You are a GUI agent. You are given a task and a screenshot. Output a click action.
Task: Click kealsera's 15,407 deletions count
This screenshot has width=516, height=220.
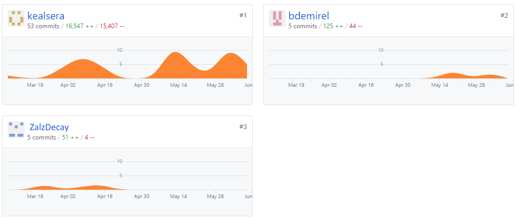[112, 26]
